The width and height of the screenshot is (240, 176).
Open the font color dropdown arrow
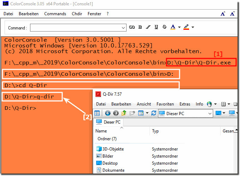[179, 27]
